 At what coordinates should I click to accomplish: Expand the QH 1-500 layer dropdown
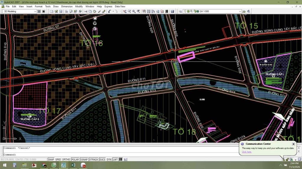click(240, 11)
